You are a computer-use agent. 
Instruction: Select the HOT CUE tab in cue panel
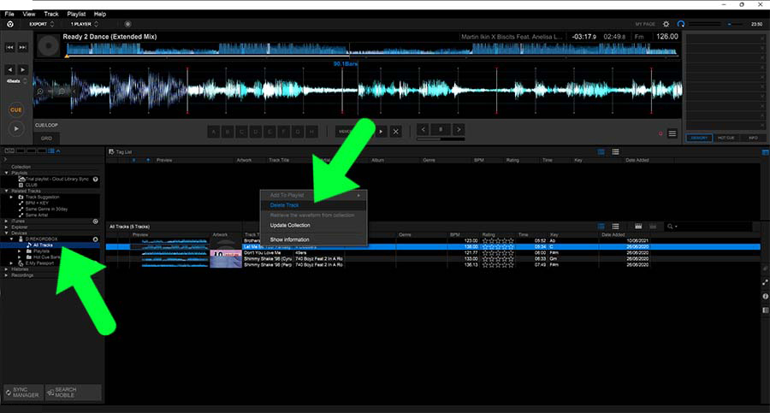tap(726, 138)
